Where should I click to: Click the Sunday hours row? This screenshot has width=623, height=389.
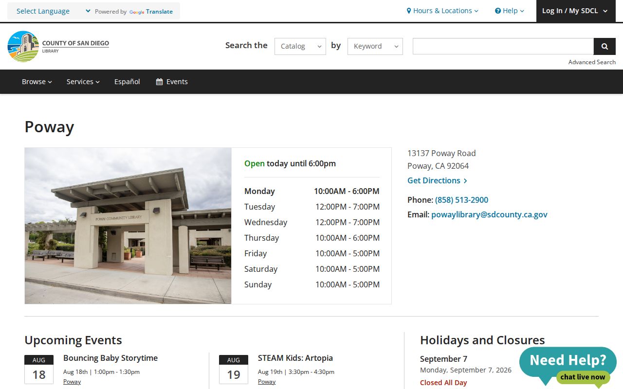click(x=311, y=284)
